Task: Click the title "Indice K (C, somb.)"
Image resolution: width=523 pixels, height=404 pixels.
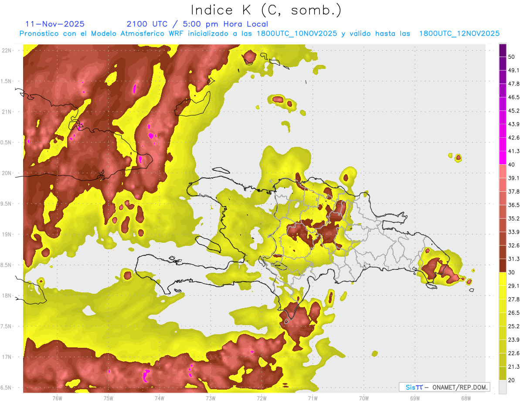Action: tap(266, 10)
